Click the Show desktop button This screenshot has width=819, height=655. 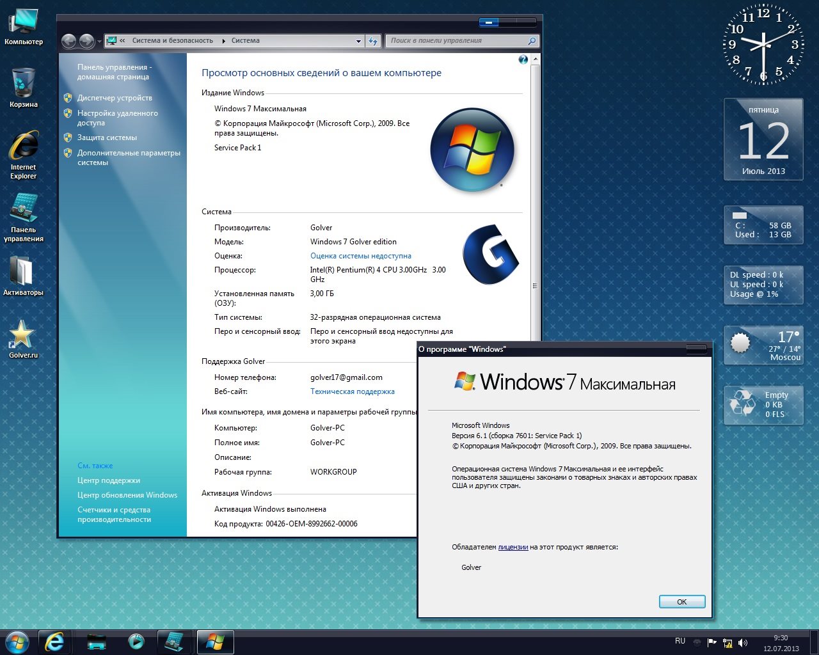pyautogui.click(x=815, y=642)
